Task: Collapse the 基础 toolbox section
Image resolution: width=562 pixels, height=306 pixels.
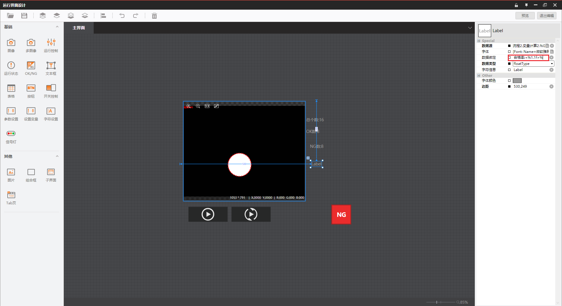Action: point(57,27)
